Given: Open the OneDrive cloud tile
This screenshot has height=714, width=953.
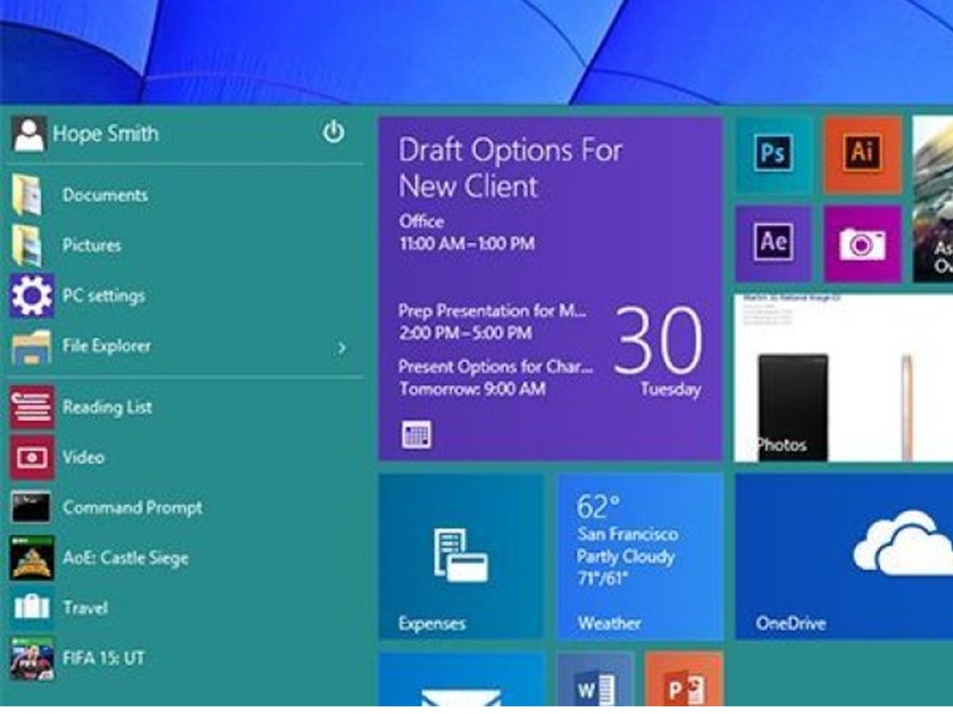Looking at the screenshot, I should 844,556.
